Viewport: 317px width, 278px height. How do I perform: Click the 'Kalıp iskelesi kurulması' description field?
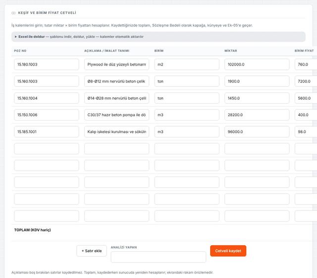pyautogui.click(x=117, y=132)
